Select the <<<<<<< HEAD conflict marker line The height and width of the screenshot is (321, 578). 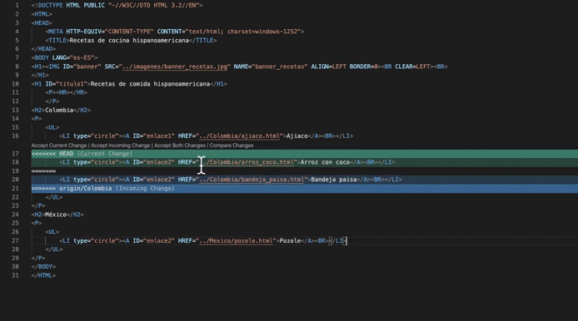point(305,154)
